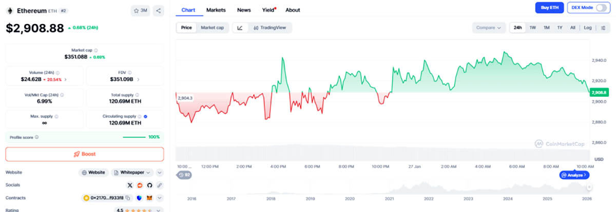The image size is (616, 212).
Task: Open the Yield tab
Action: [x=268, y=10]
